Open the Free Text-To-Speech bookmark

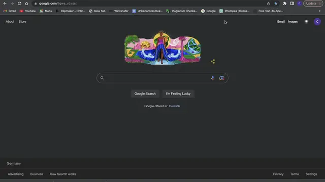coord(268,11)
